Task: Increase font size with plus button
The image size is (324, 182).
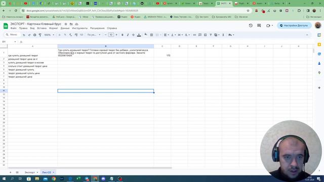Action: click(116, 35)
